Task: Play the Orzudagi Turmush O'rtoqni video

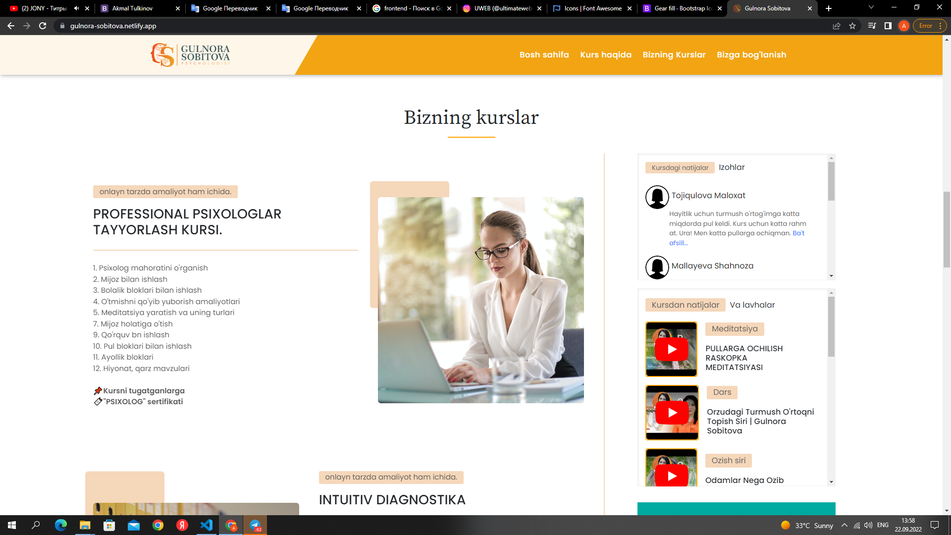Action: [672, 413]
